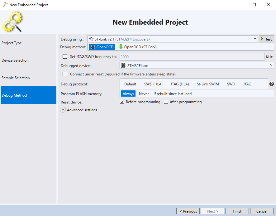Go to Device Selection step
Viewport: 276px width, 216px height.
[29, 60]
